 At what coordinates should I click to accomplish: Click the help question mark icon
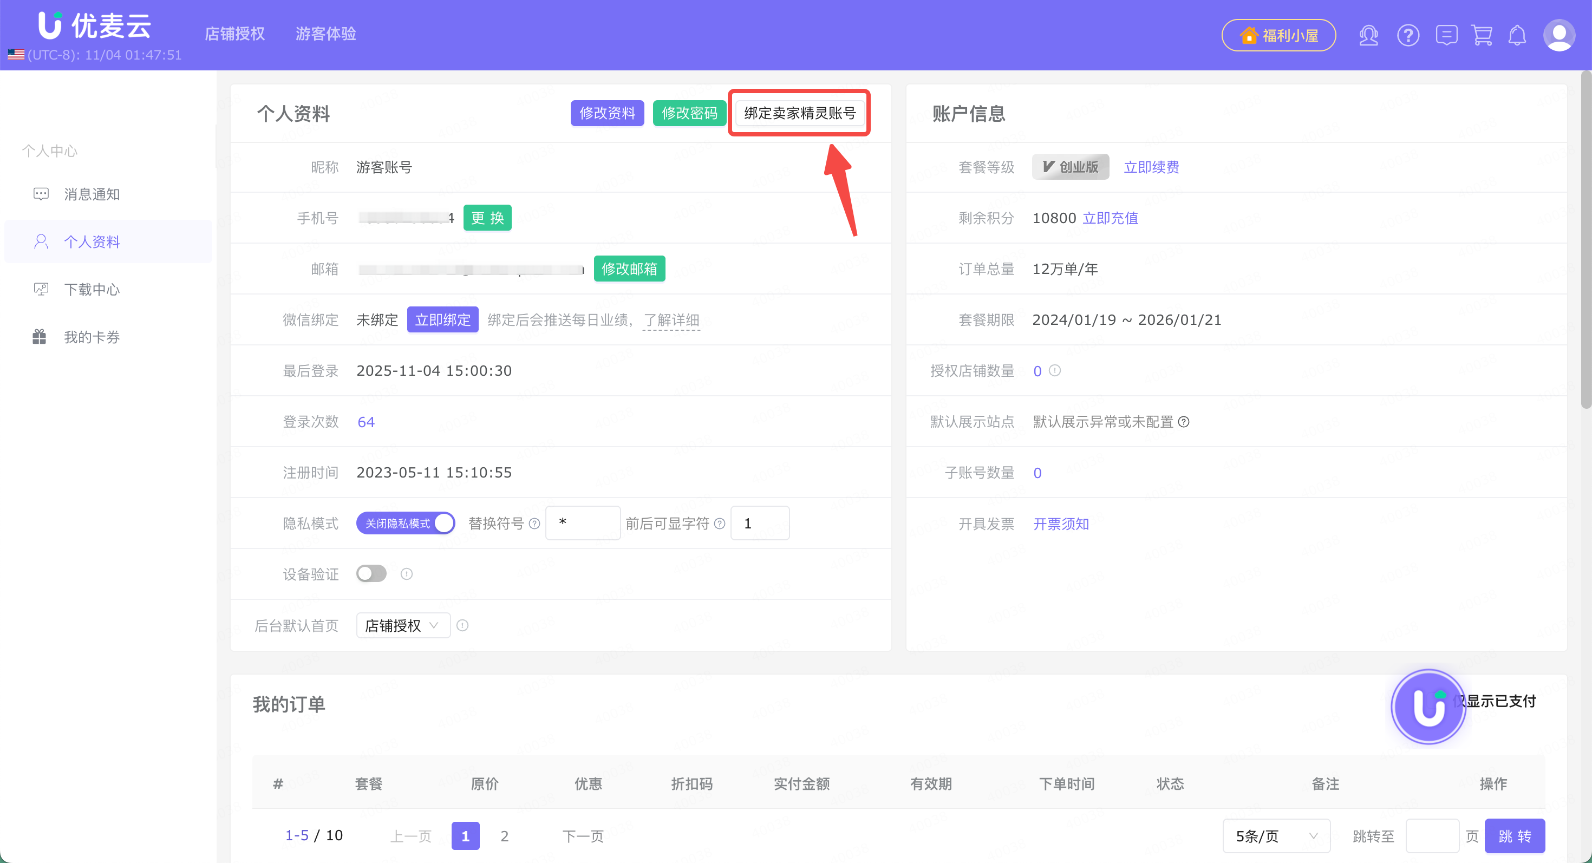(x=1407, y=35)
